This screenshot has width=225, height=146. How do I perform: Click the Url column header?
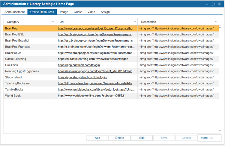pyautogui.click(x=97, y=22)
